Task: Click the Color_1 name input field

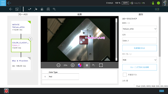Action: (x=140, y=41)
